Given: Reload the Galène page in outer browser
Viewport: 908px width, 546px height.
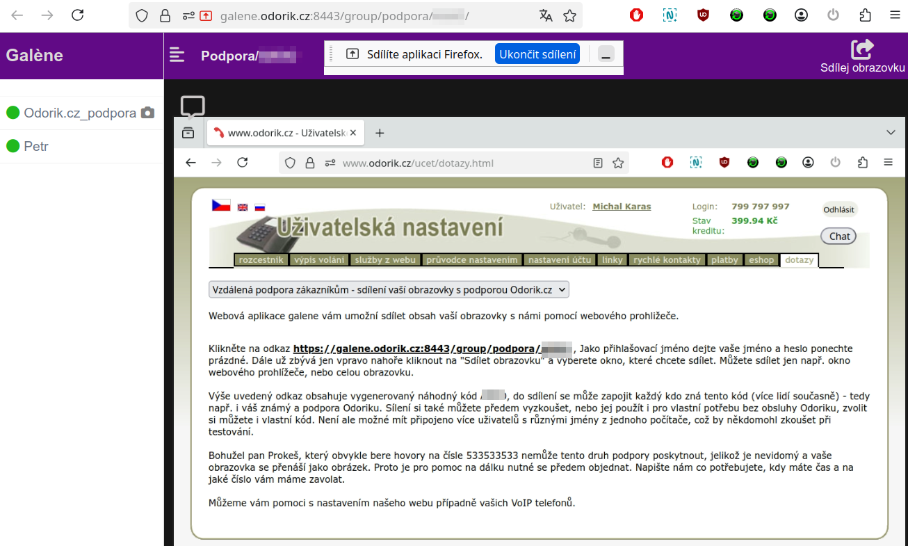Looking at the screenshot, I should click(78, 15).
